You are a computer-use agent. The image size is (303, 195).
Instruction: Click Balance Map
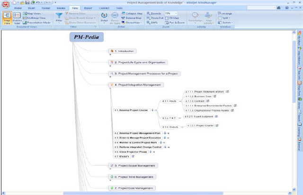click(132, 18)
